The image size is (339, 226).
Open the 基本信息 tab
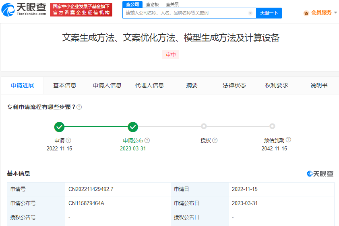pos(65,85)
